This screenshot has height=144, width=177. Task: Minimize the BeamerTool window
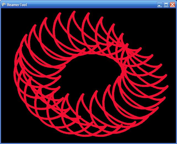click(160, 4)
